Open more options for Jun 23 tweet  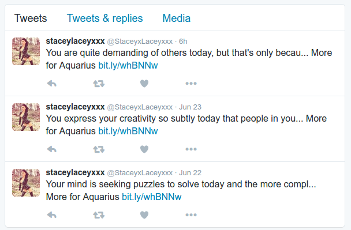pos(191,149)
